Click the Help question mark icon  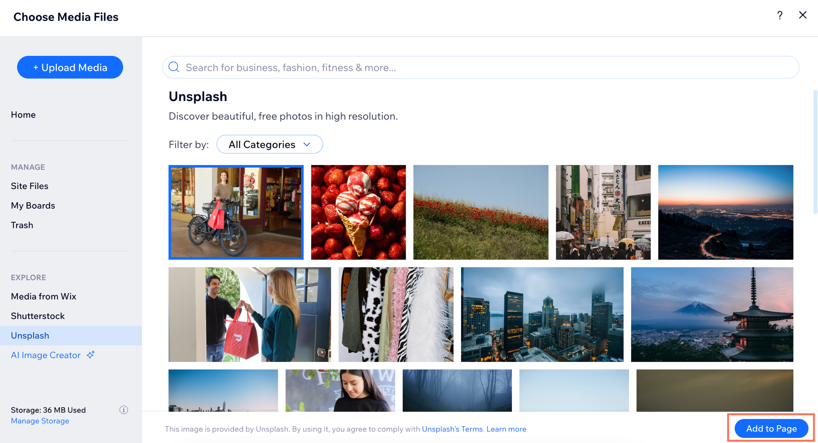(x=780, y=15)
